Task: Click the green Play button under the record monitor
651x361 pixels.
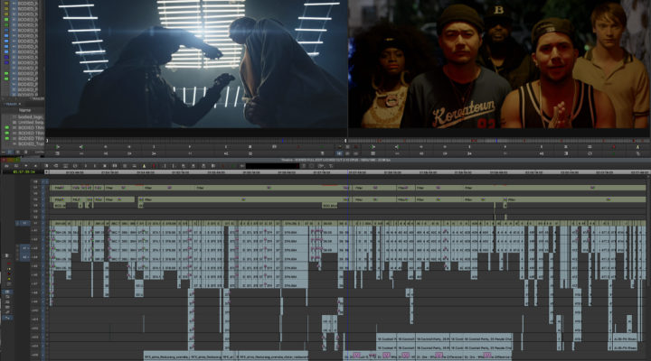Action: pos(373,147)
